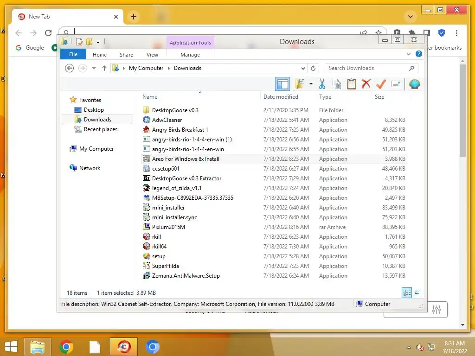
Task: Open the folder options dropdown arrow
Action: pyautogui.click(x=311, y=84)
